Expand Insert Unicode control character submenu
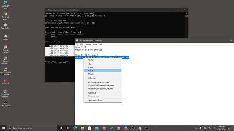The height and width of the screenshot is (131, 234). tap(103, 89)
